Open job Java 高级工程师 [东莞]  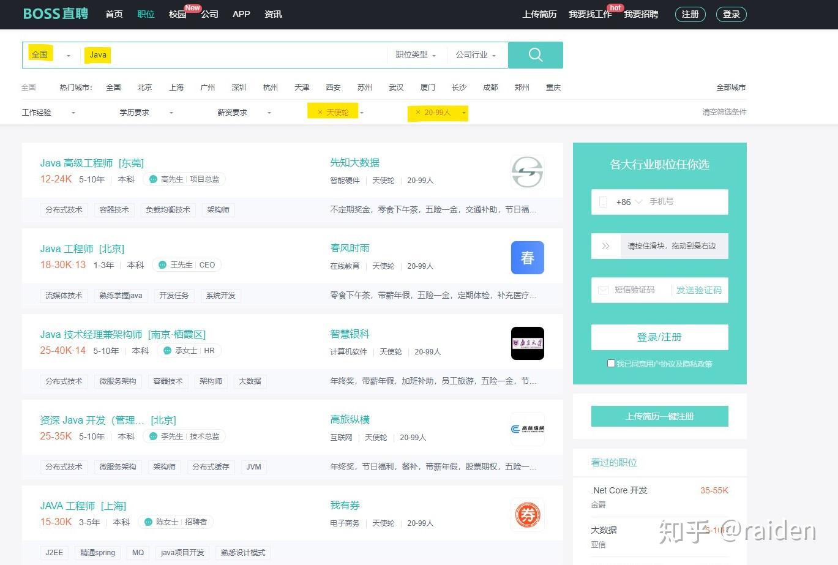[92, 163]
